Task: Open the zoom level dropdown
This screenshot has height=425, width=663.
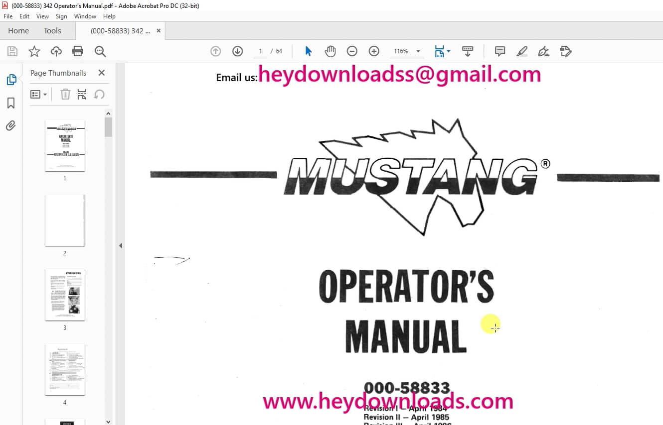Action: [418, 51]
